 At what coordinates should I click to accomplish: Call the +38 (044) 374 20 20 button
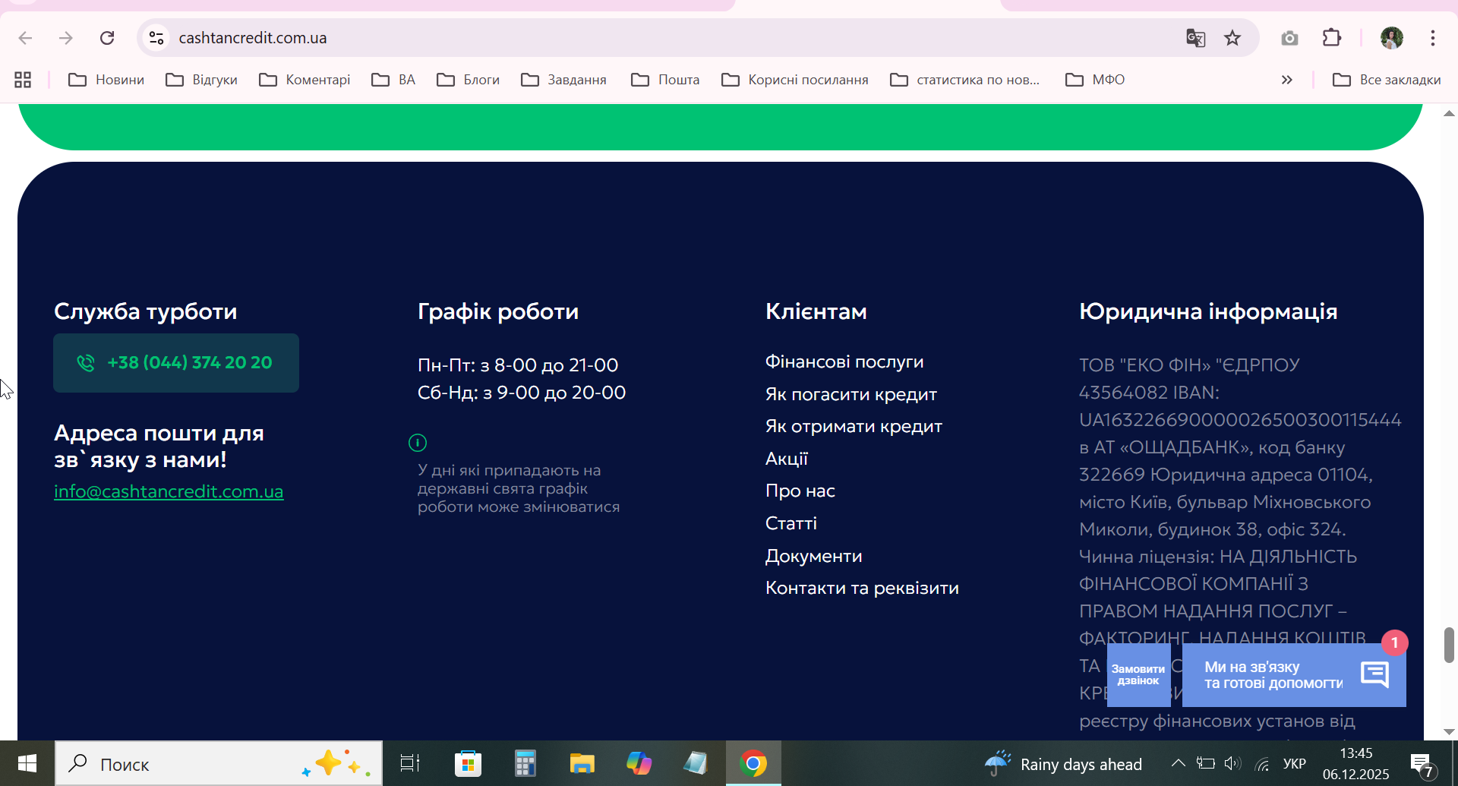point(176,363)
